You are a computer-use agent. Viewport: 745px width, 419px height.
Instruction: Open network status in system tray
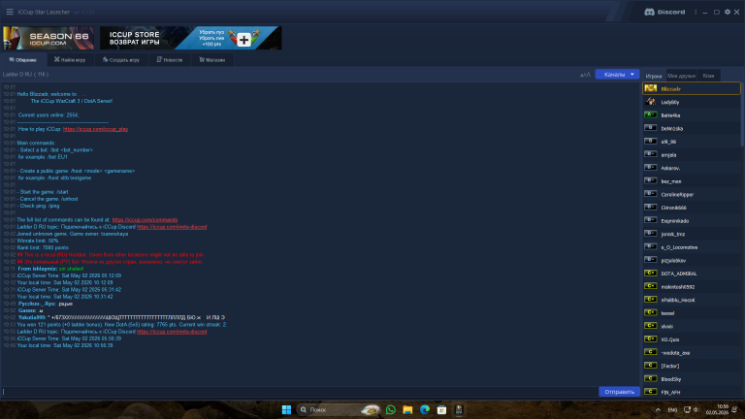pyautogui.click(x=687, y=409)
